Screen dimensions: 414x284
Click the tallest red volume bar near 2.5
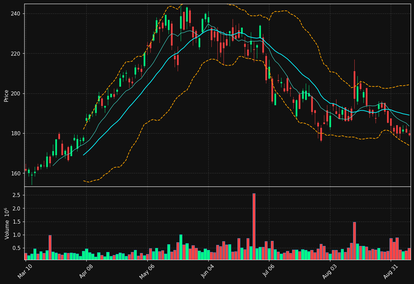[x=254, y=226]
